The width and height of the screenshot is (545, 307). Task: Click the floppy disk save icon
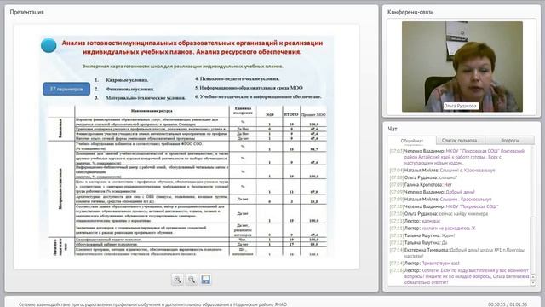click(206, 280)
